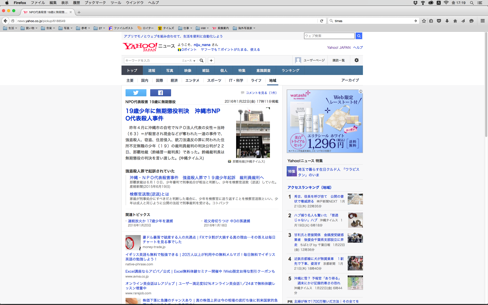Click the キーワードを入力 search field

pyautogui.click(x=152, y=60)
